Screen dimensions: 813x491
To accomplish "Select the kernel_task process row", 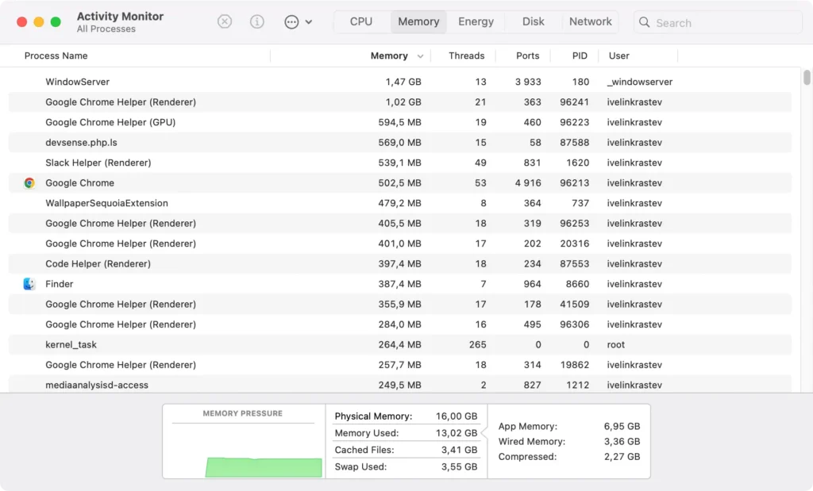I will (400, 344).
